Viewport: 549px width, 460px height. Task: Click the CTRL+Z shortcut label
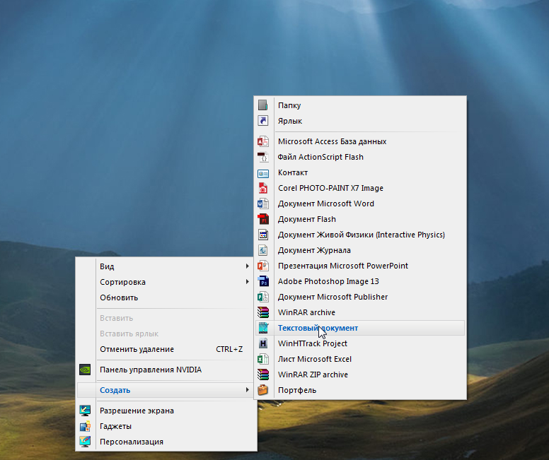coord(229,349)
